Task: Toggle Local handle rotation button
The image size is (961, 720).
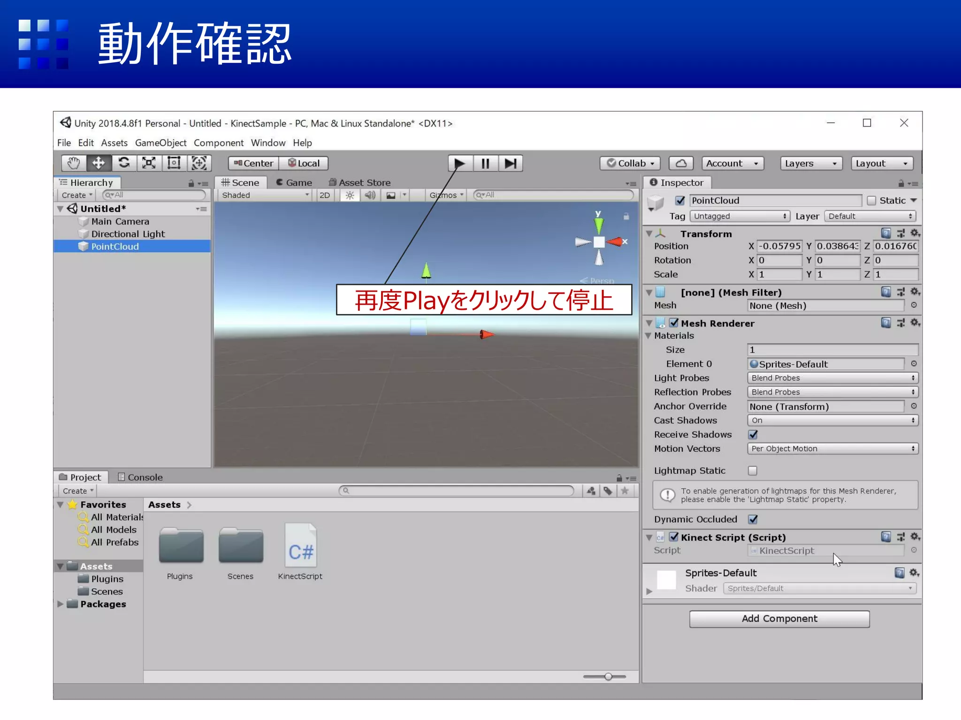Action: pyautogui.click(x=304, y=163)
